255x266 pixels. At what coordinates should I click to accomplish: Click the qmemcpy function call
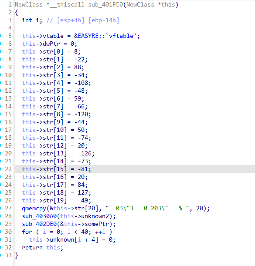pyautogui.click(x=34, y=208)
